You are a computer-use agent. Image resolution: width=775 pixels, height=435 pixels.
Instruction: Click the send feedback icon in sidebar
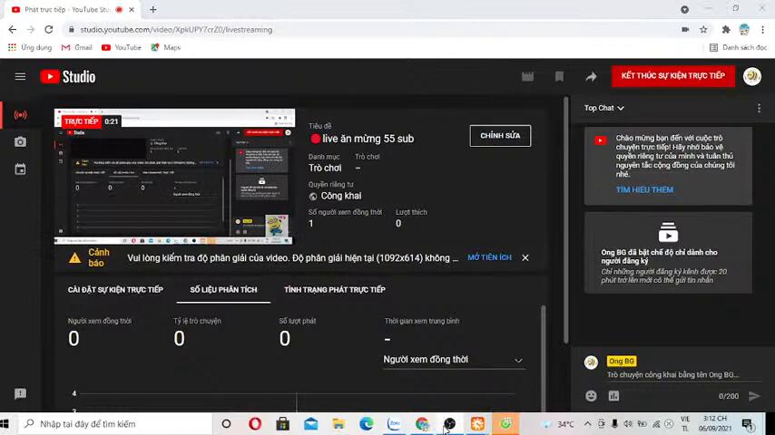pyautogui.click(x=20, y=394)
